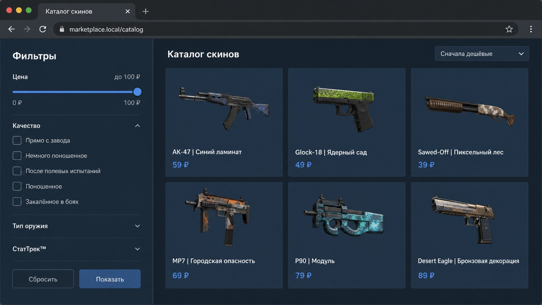The width and height of the screenshot is (542, 305).
Task: Select the Каталог скинов browser tab
Action: click(x=87, y=12)
